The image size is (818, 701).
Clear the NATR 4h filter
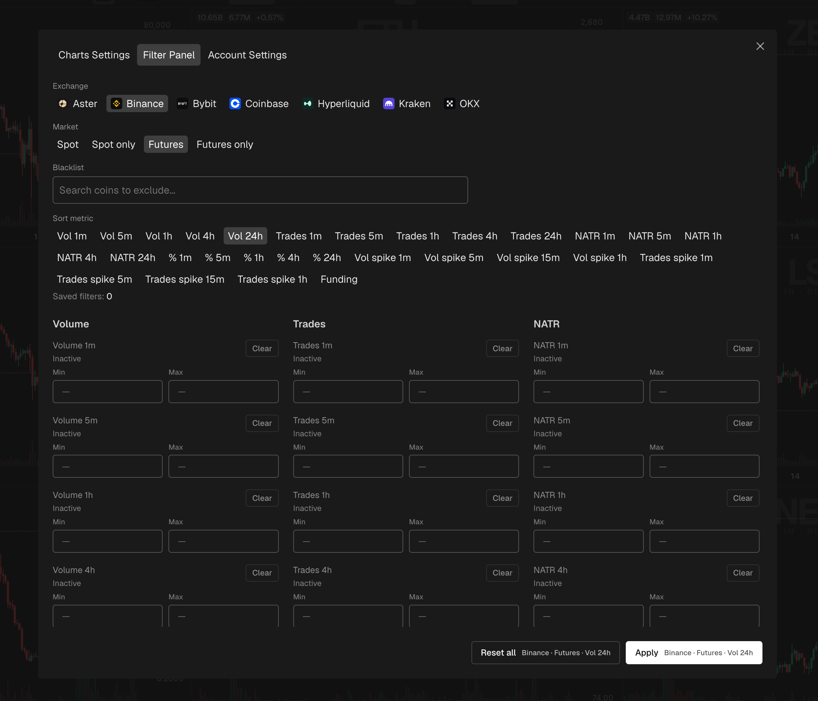coord(743,573)
